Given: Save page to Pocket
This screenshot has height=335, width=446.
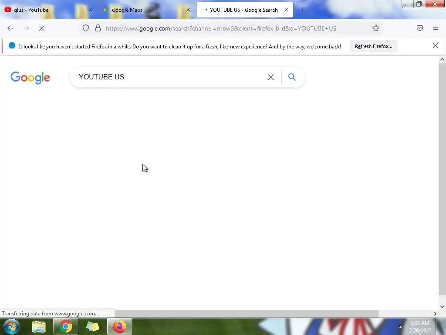Looking at the screenshot, I should 419,28.
